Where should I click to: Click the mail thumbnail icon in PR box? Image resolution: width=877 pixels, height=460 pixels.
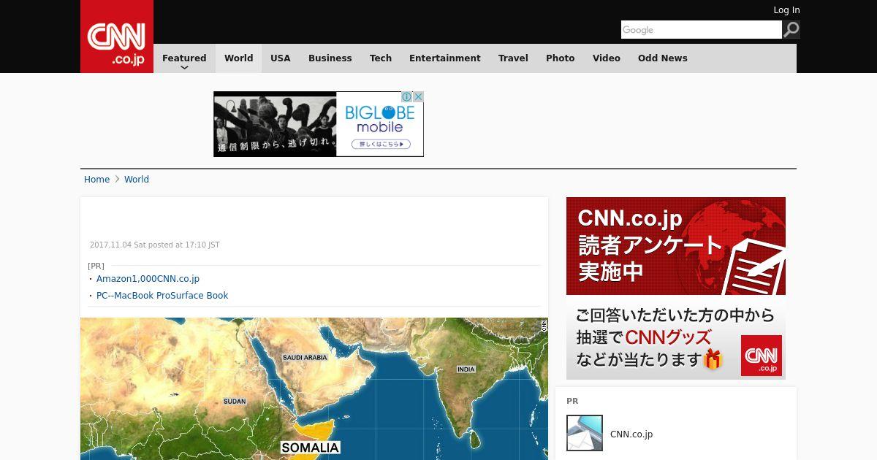coord(585,433)
